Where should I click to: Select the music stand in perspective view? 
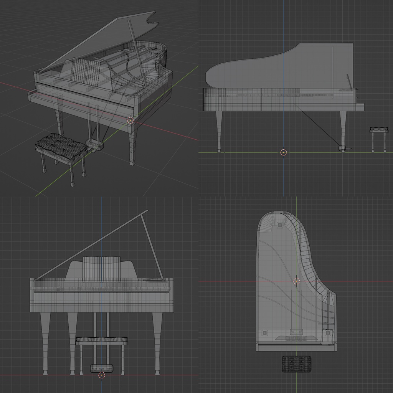85,71
